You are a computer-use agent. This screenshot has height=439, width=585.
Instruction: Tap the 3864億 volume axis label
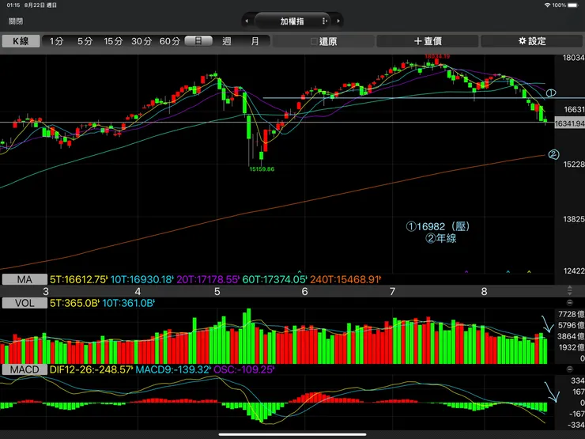point(572,336)
